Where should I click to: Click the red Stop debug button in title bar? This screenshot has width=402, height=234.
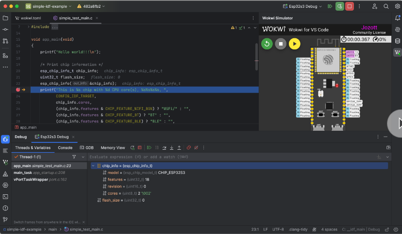point(350,6)
